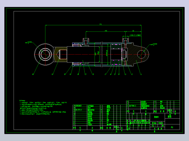Click the A2 sheet size label

(x=172, y=127)
